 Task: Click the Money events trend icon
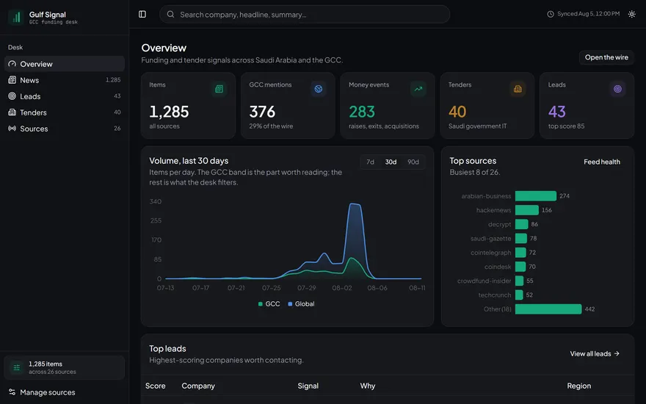point(418,89)
